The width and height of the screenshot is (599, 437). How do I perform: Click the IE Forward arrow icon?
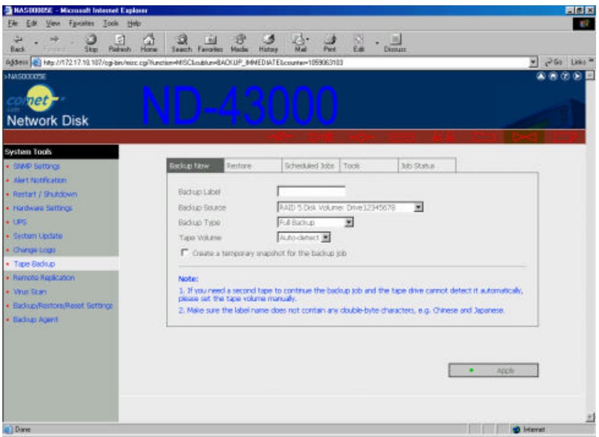(x=55, y=39)
